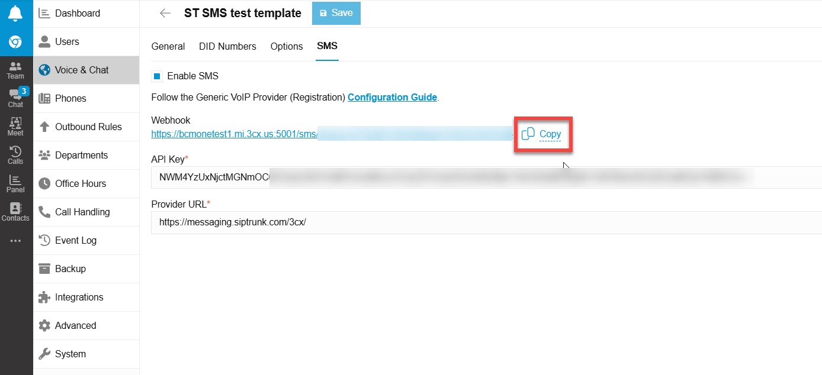Click the notifications bell icon

click(15, 14)
